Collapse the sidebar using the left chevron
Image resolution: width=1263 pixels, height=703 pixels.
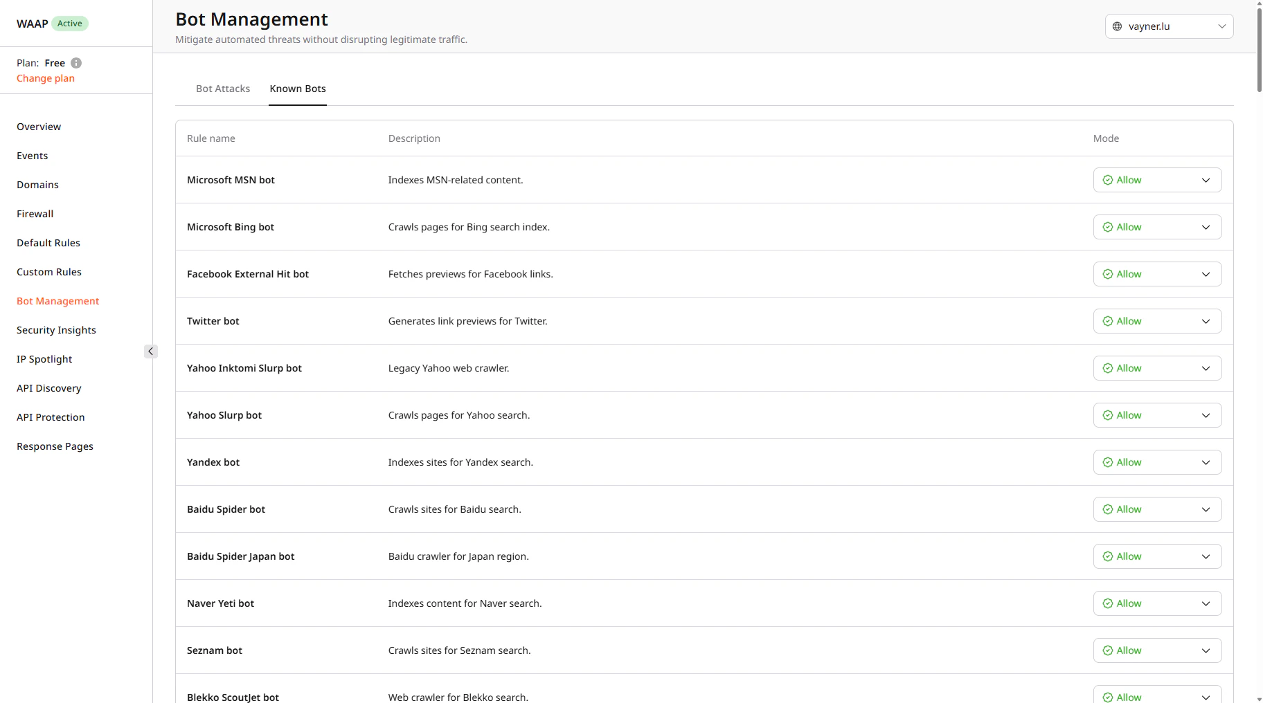click(150, 351)
